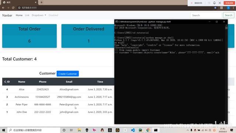Focus the navbar Search input field
Viewport: 236px width, 133px height.
(206, 15)
